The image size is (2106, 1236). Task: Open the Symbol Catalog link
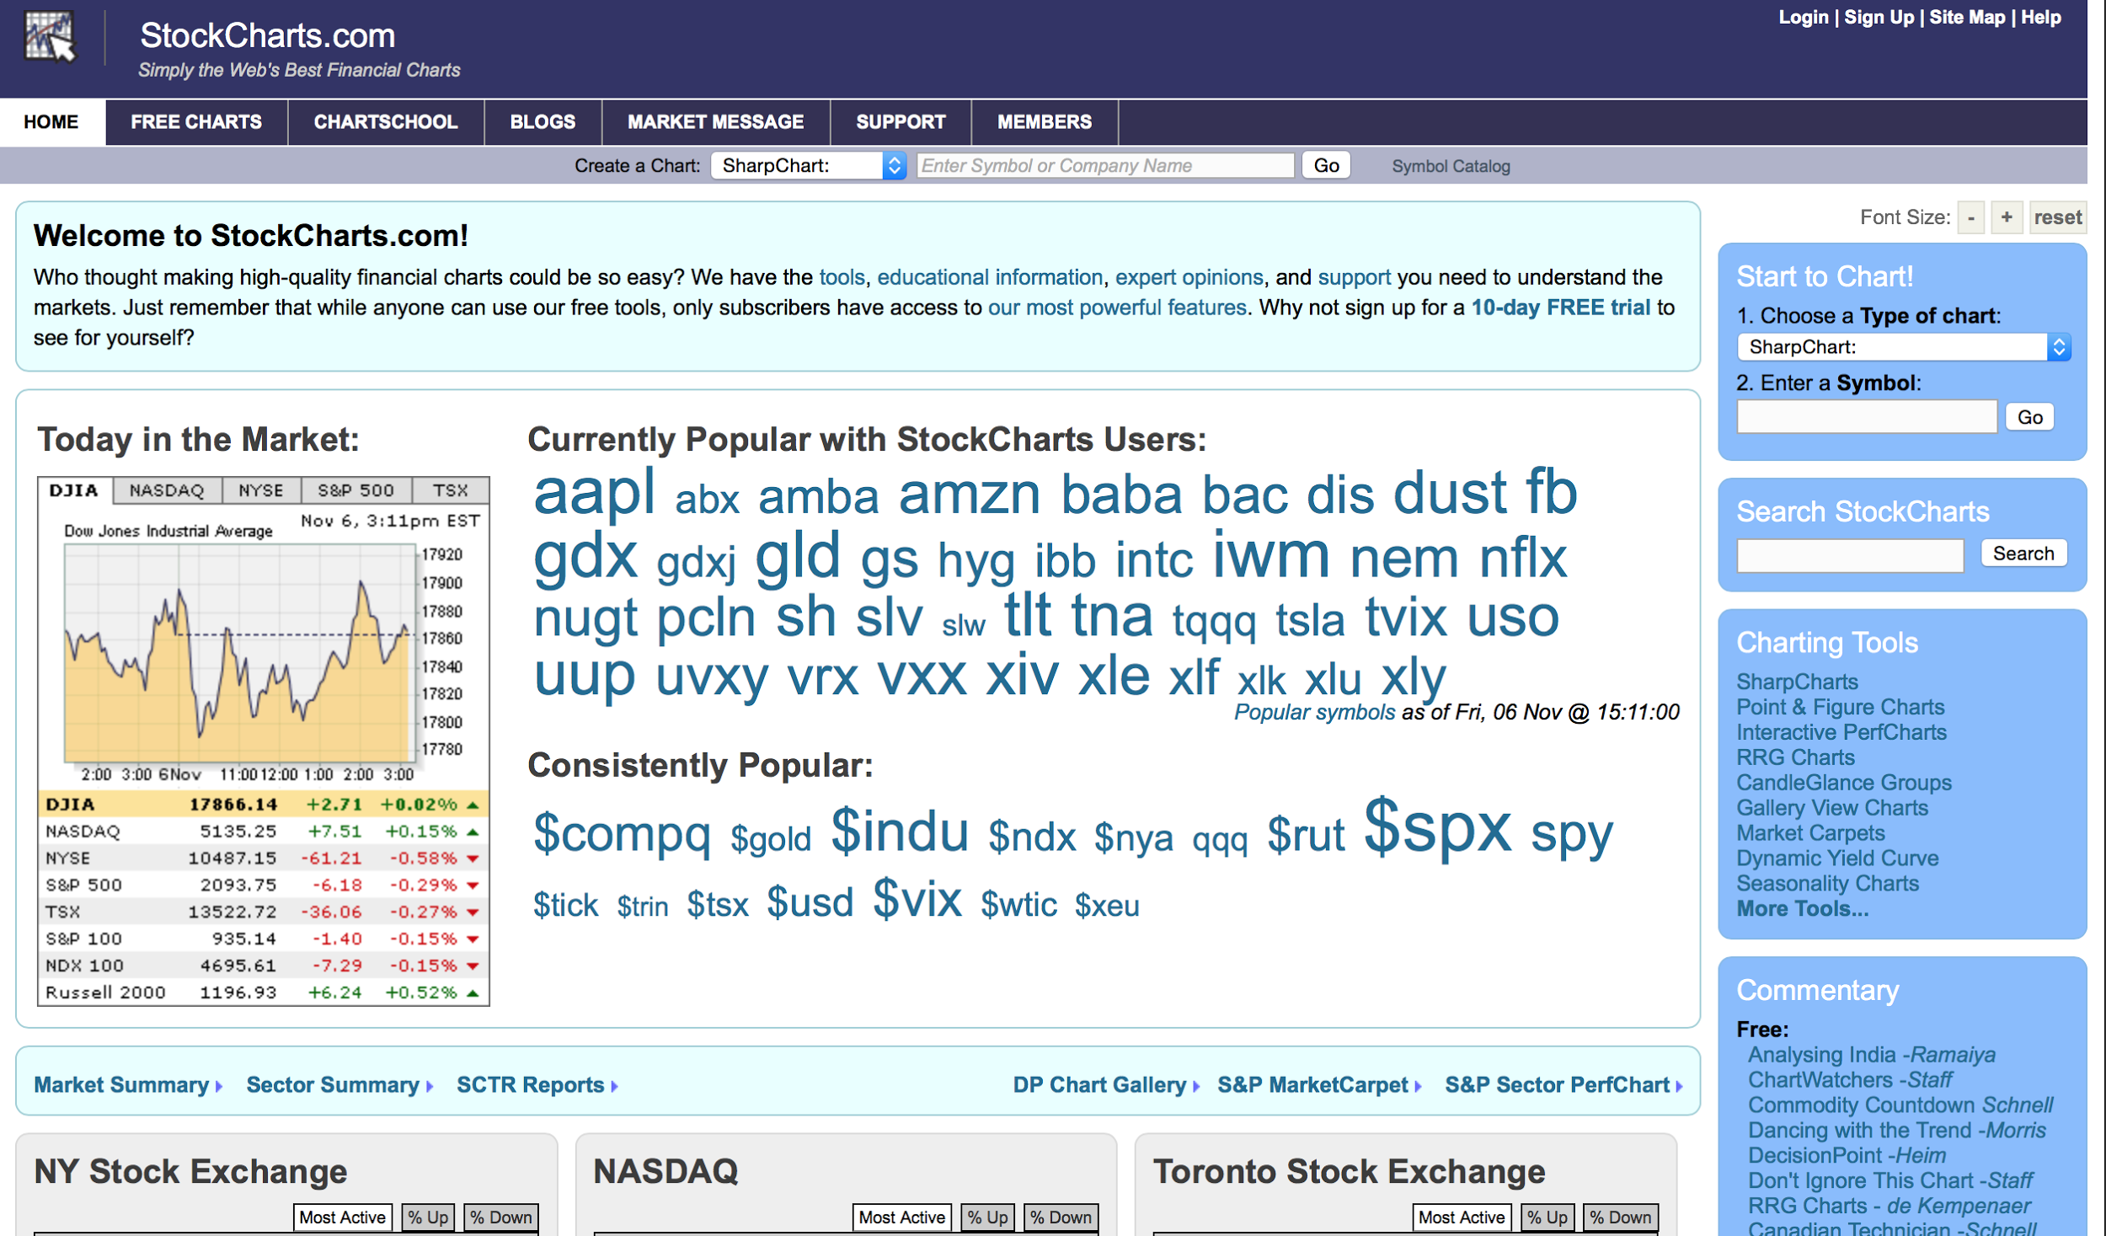[x=1451, y=166]
